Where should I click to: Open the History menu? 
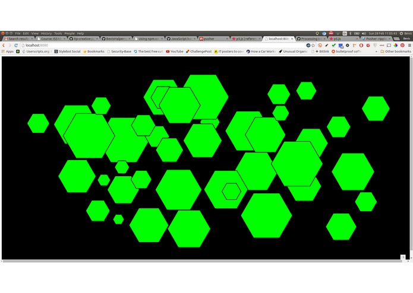(x=46, y=33)
